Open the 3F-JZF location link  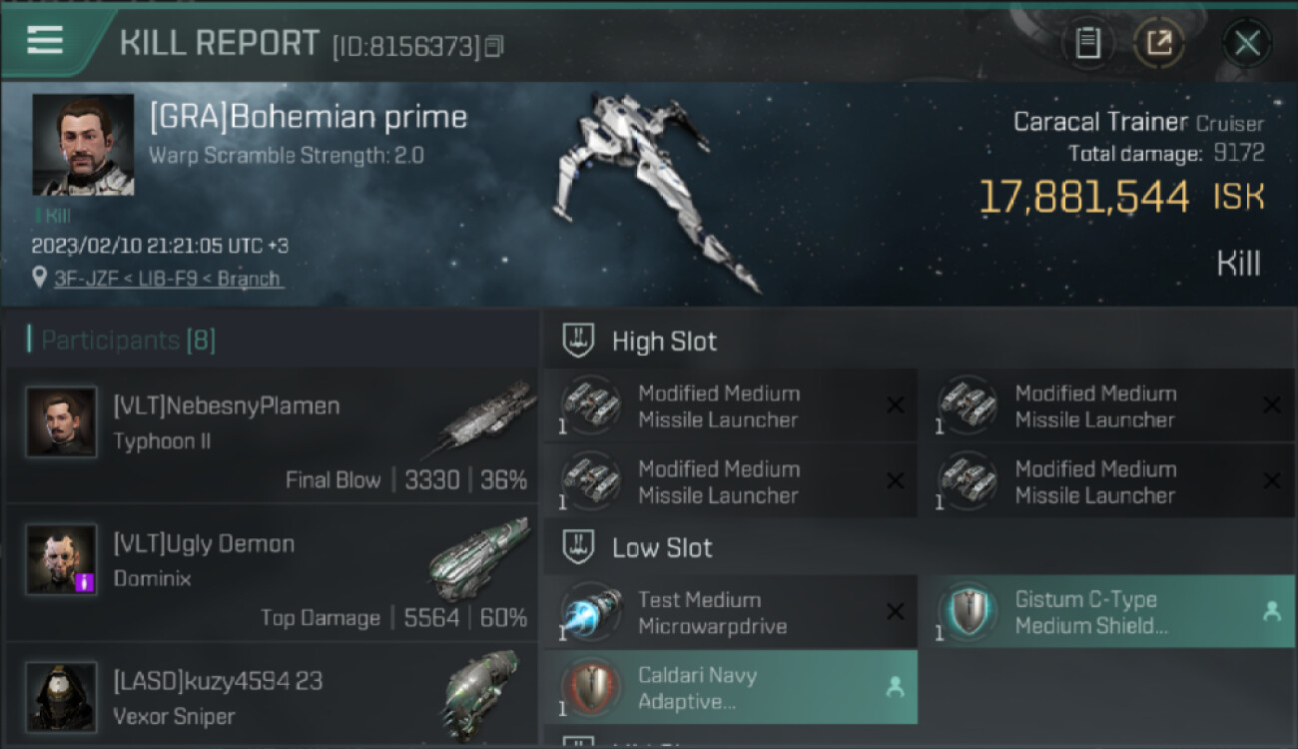pyautogui.click(x=168, y=279)
